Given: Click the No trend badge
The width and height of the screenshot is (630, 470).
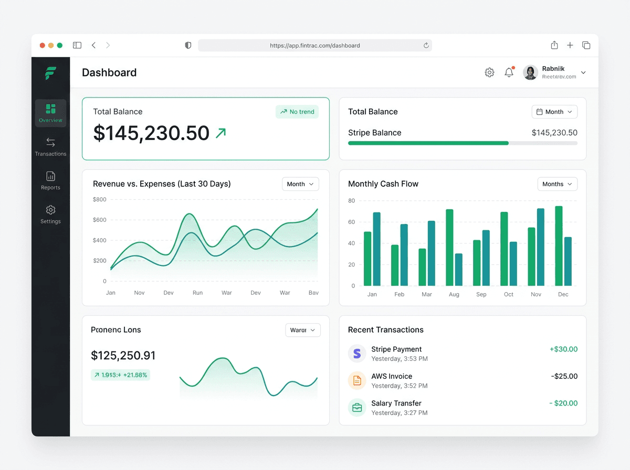Looking at the screenshot, I should [297, 112].
